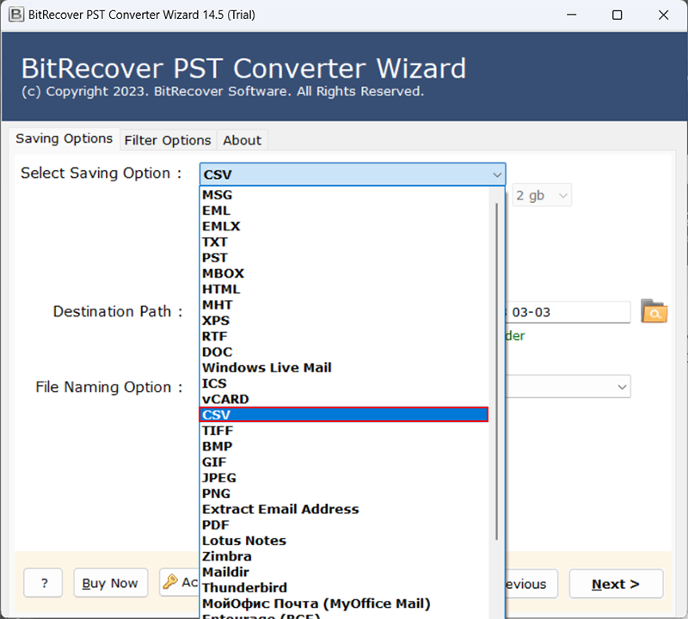The width and height of the screenshot is (688, 619).
Task: Click the folder browse icon beside Destination Path
Action: tap(654, 312)
